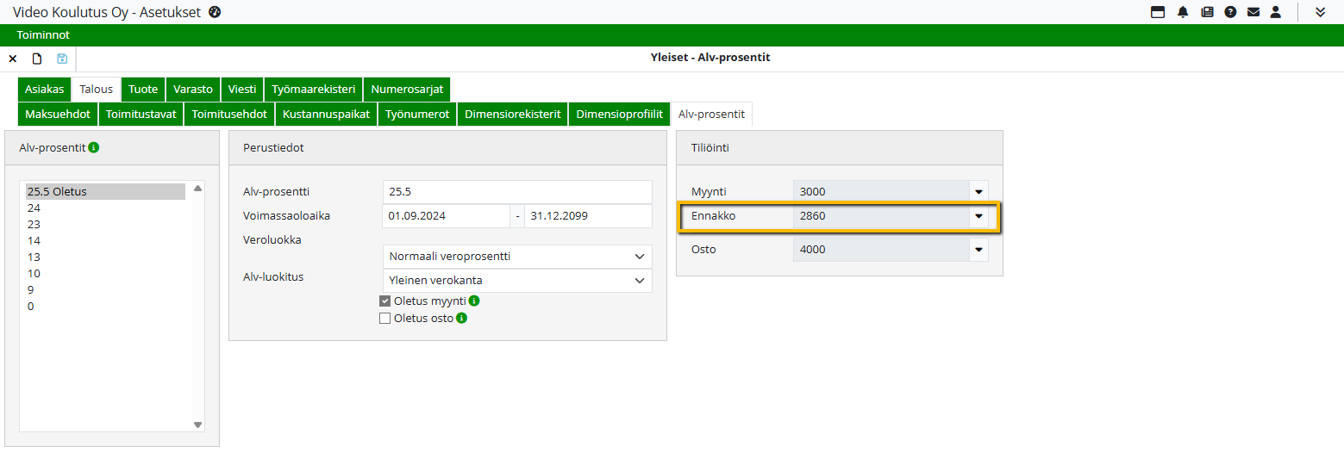Viewport: 1344px width, 459px height.
Task: Click the newspaper news icon
Action: pos(1207,12)
